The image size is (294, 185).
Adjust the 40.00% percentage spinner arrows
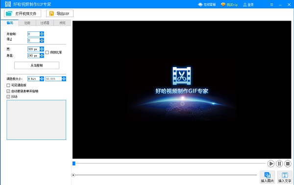(x=64, y=79)
